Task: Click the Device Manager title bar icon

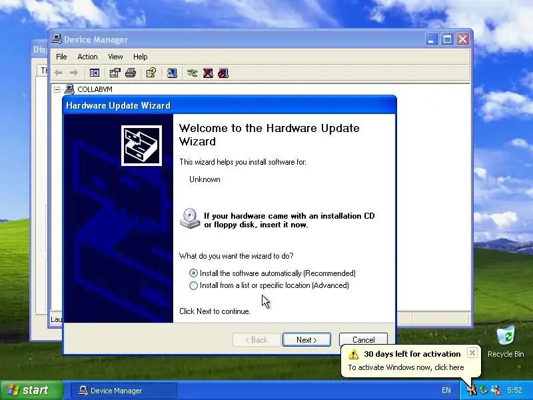Action: (x=57, y=39)
